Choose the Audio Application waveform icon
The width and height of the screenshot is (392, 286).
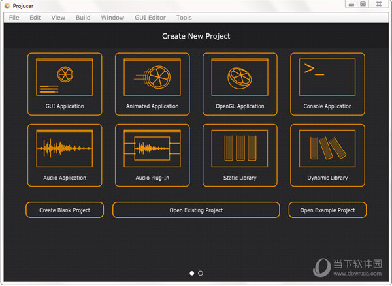point(65,148)
